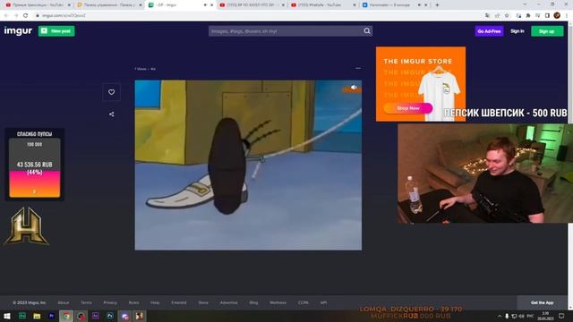The width and height of the screenshot is (573, 322).
Task: Open the volume control in tray
Action: point(521,316)
